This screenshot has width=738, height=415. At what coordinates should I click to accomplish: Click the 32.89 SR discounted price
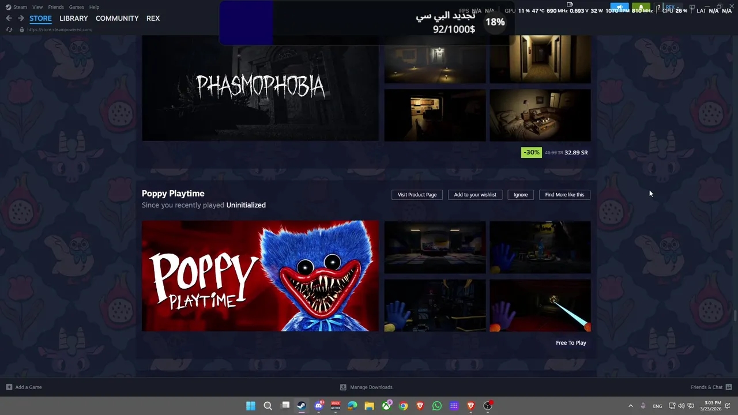pos(576,153)
